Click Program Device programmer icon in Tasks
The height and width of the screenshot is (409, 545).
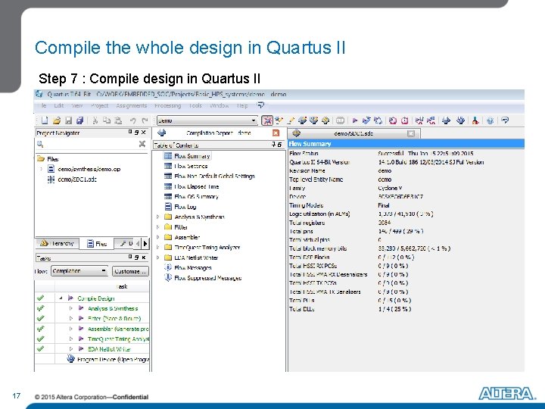[70, 359]
